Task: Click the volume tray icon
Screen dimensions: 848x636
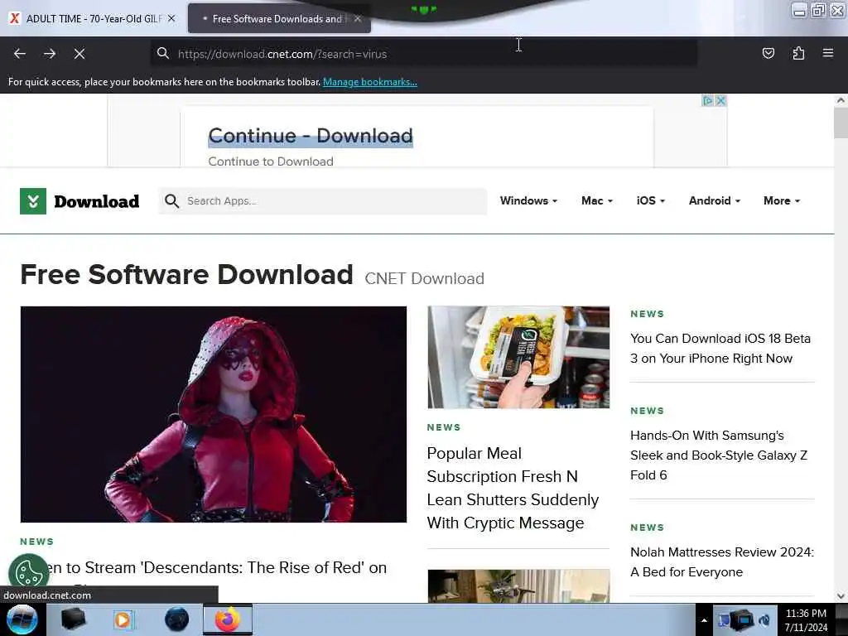Action: point(764,620)
